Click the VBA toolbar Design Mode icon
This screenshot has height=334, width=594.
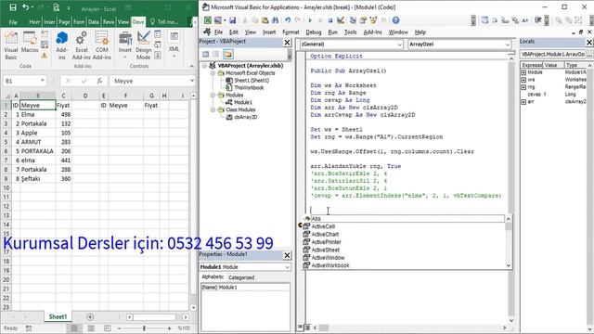point(341,20)
